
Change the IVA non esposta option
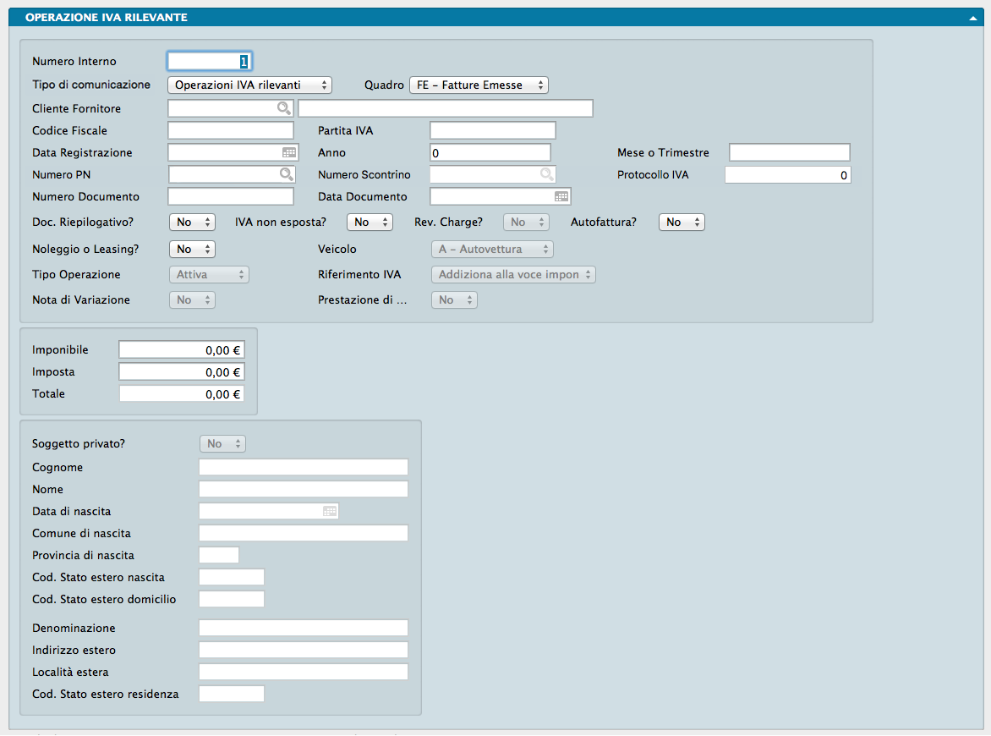click(370, 222)
